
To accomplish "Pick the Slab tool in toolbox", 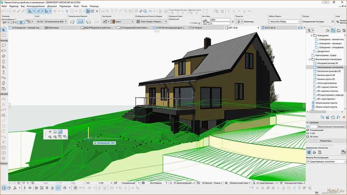I will 4,51.
